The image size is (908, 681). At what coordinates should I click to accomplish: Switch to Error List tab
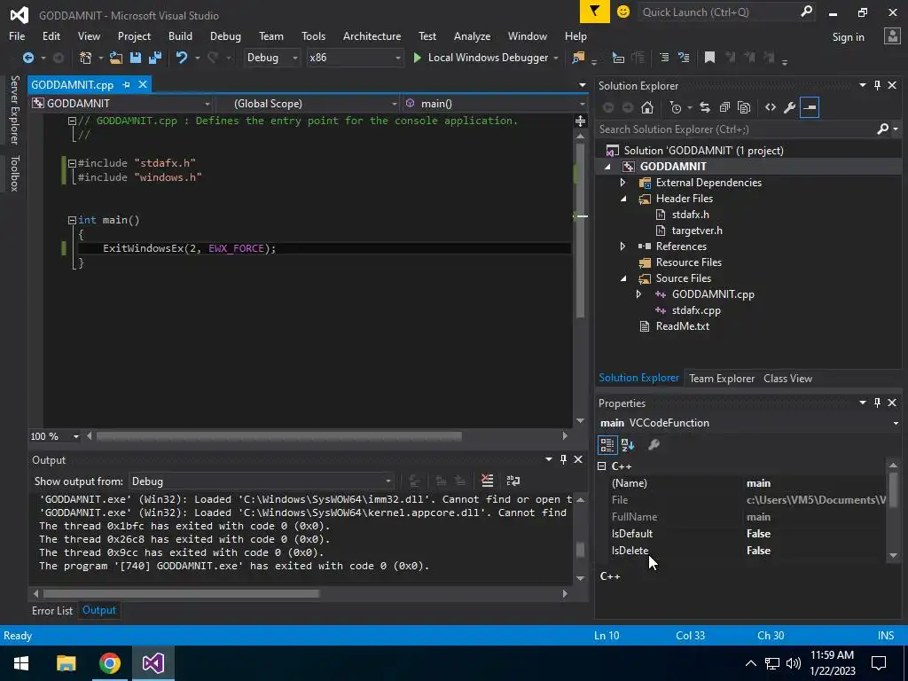click(x=52, y=610)
